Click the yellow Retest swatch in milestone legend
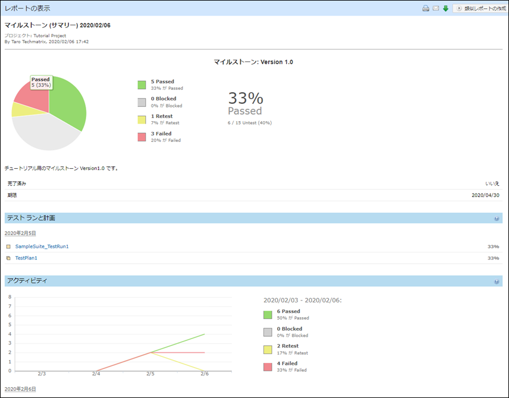 [142, 119]
